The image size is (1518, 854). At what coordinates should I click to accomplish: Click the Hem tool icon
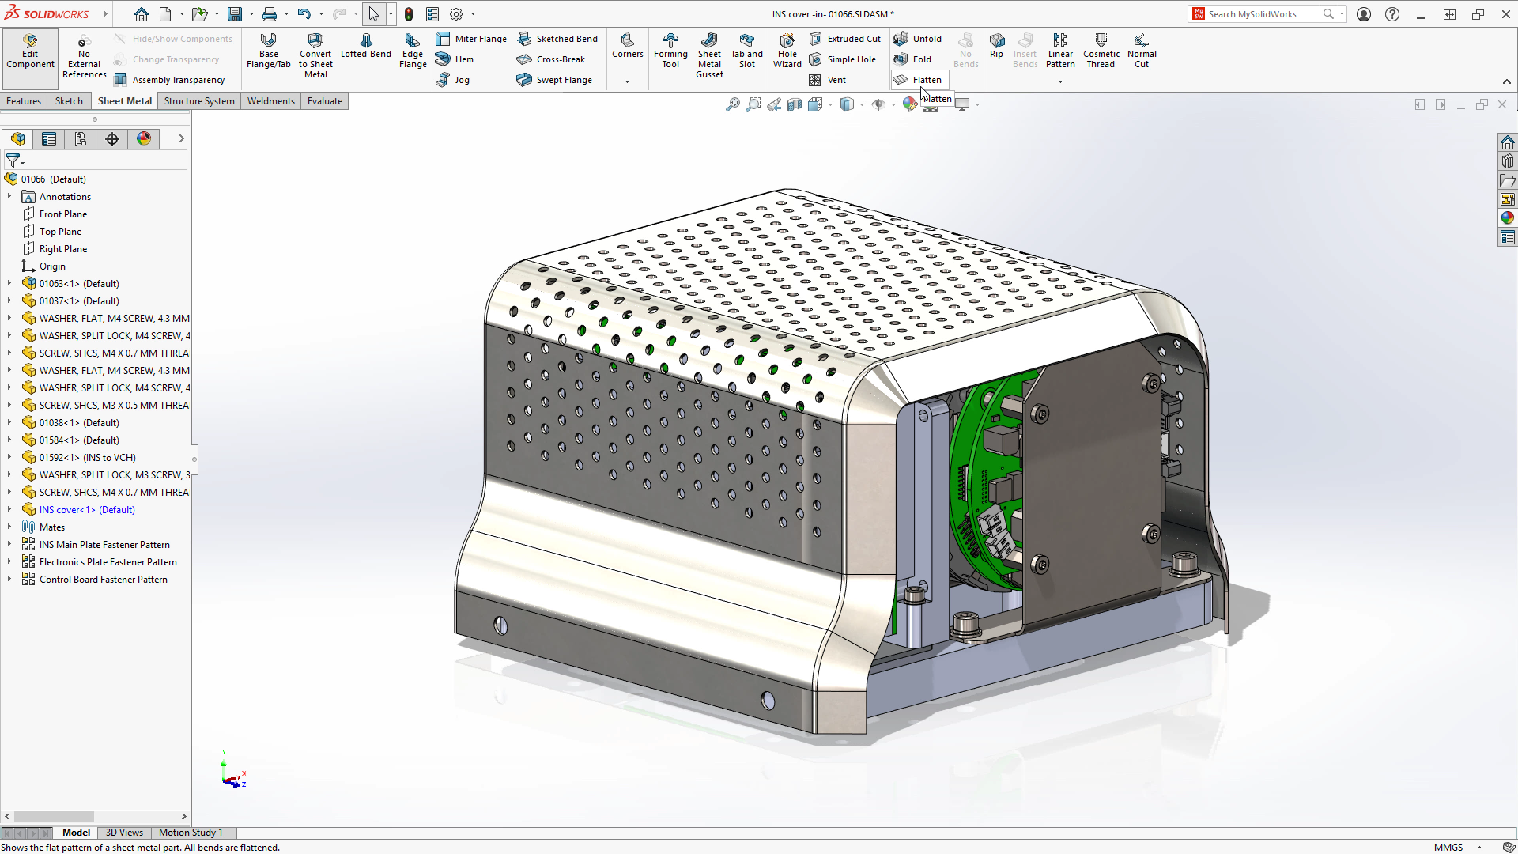(444, 59)
